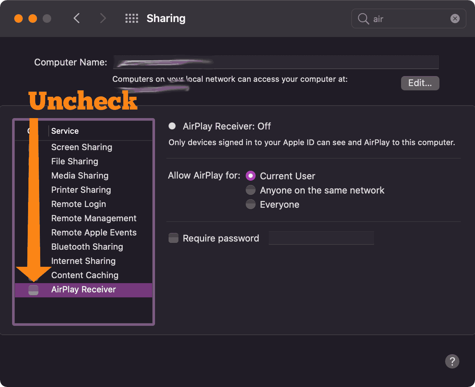
Task: Click the Require password input field
Action: 321,238
